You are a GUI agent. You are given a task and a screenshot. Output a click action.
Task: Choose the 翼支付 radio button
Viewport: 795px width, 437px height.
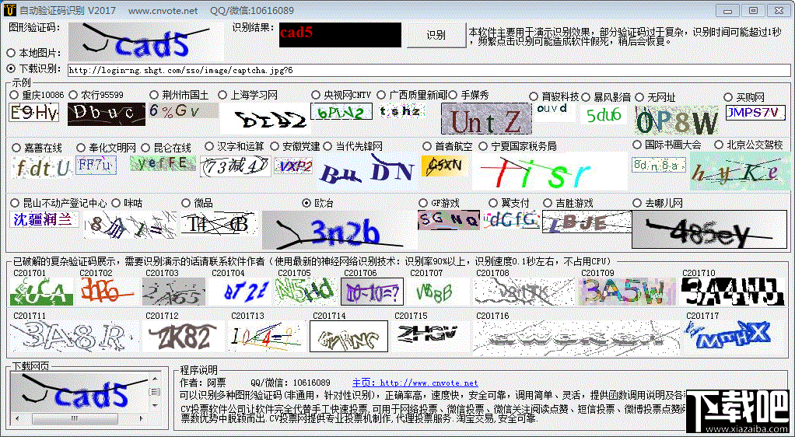pyautogui.click(x=492, y=203)
